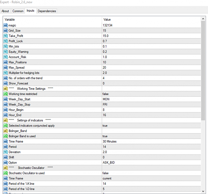Click the double-type icon beside Deviation
The height and width of the screenshot is (194, 208).
(5, 152)
